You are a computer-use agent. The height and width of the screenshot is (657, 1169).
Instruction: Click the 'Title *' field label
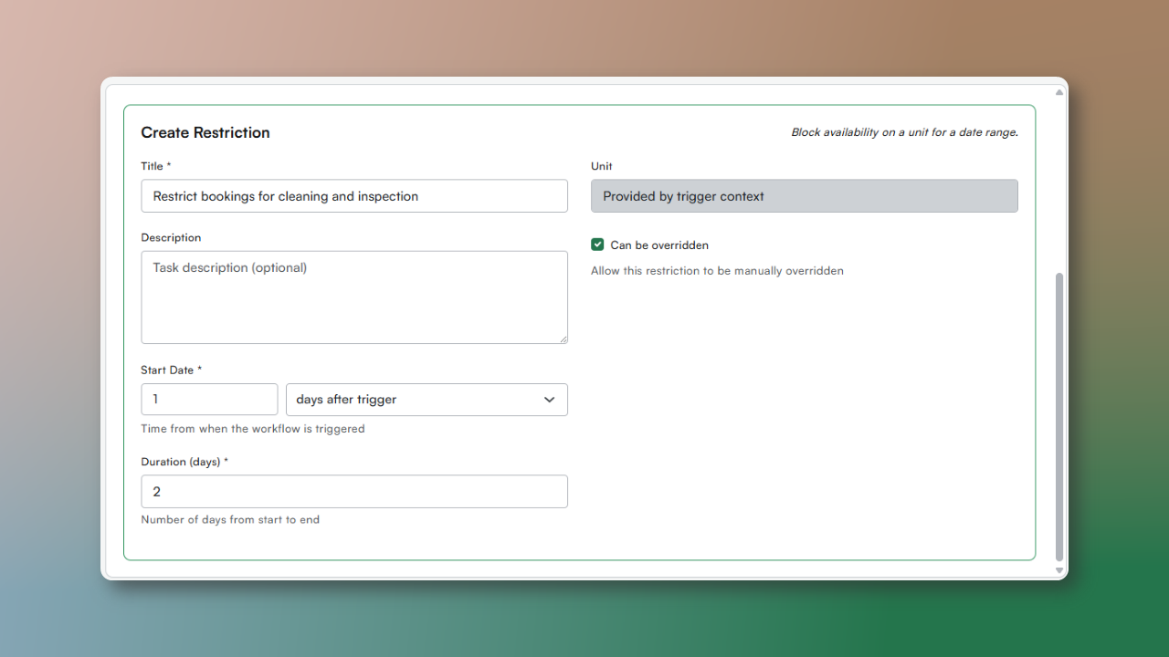click(x=156, y=166)
